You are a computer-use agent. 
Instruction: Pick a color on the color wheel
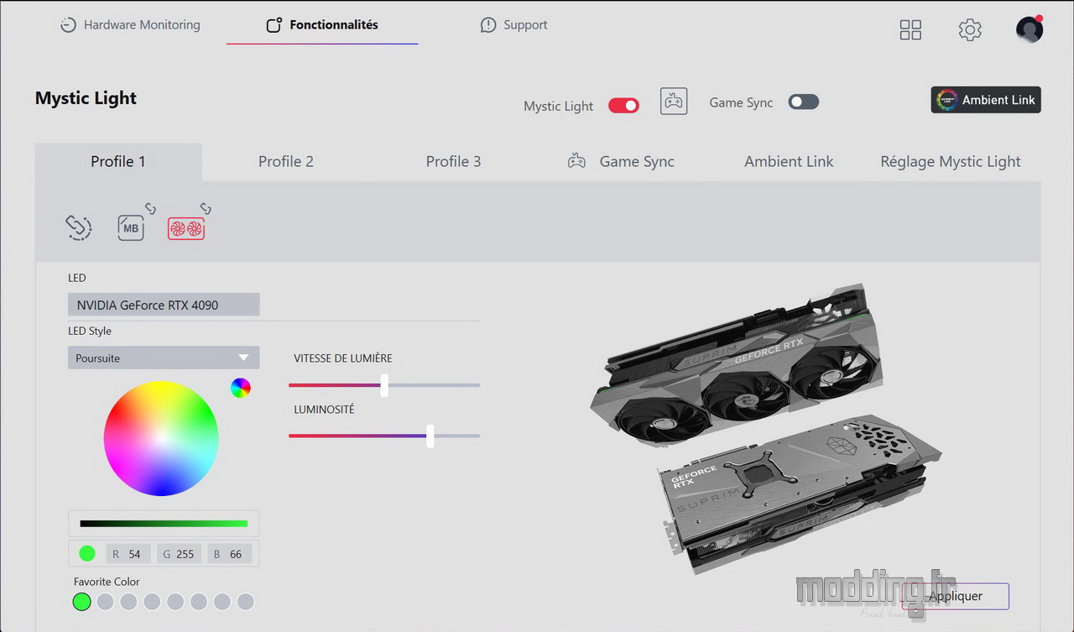[x=161, y=438]
